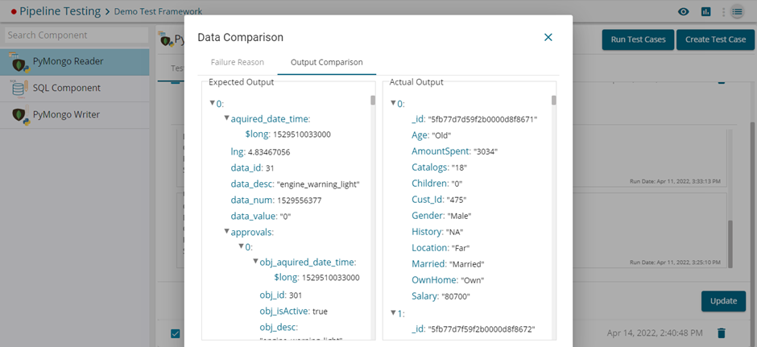Toggle the test case row checkbox

(x=175, y=333)
